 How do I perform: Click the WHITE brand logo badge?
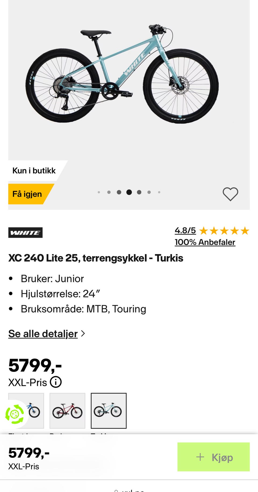pyautogui.click(x=26, y=233)
